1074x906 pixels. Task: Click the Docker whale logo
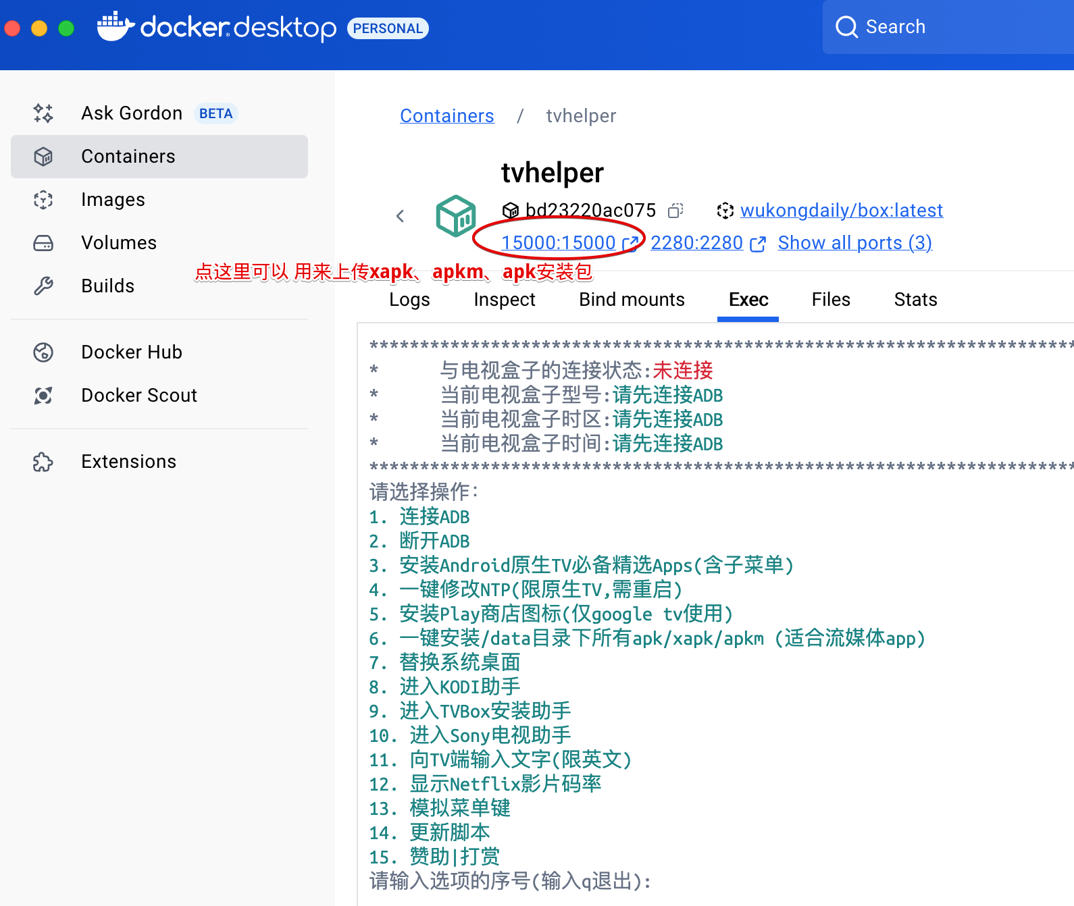click(115, 27)
